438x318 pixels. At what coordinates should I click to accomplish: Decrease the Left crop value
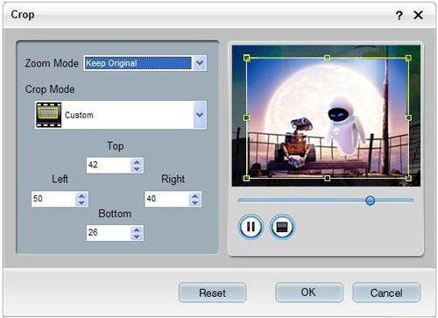(x=81, y=203)
